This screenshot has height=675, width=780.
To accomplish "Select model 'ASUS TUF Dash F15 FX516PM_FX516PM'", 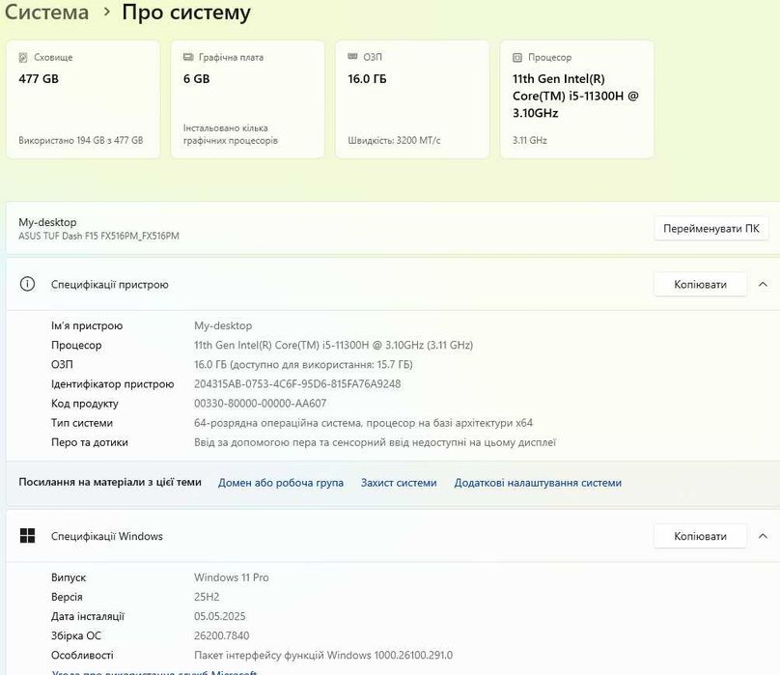I will point(98,236).
